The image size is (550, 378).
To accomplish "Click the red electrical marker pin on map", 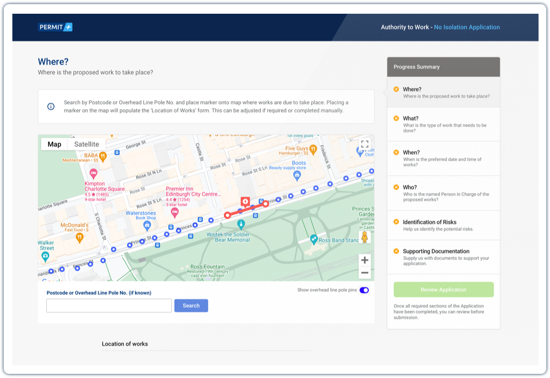I will (x=246, y=203).
